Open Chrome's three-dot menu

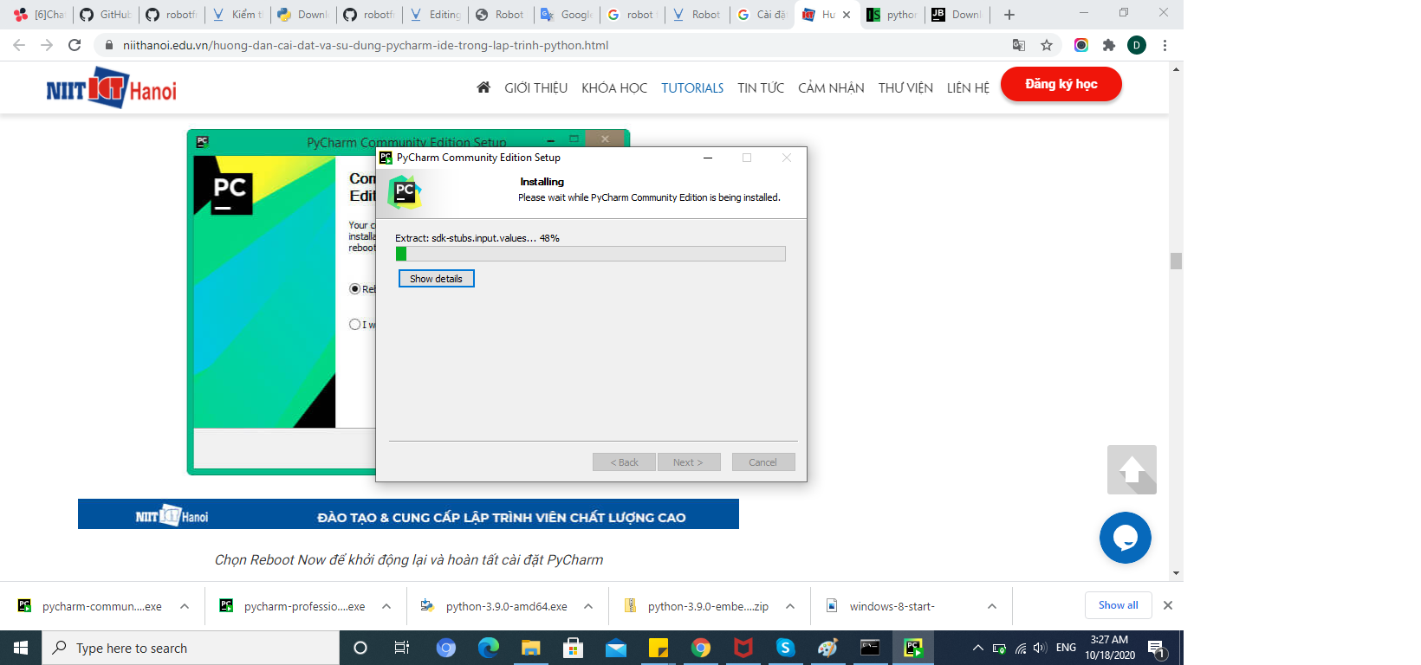[x=1165, y=45]
